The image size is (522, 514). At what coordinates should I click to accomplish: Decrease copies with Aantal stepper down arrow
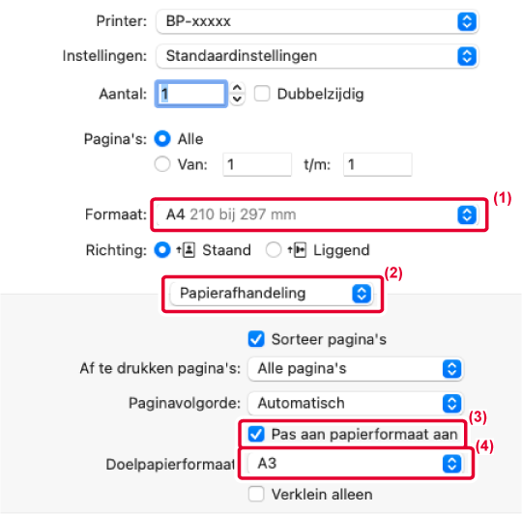coord(237,100)
